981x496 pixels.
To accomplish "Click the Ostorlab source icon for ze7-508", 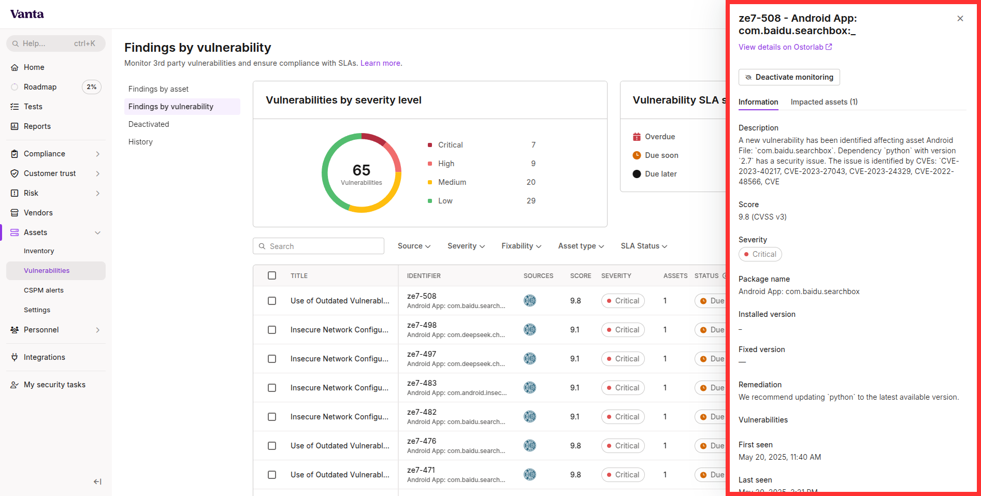I will [x=530, y=300].
